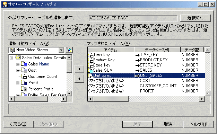Expand the Dollar Sales Per Cust node
Image resolution: width=217 pixels, height=134 pixels.
18,95
